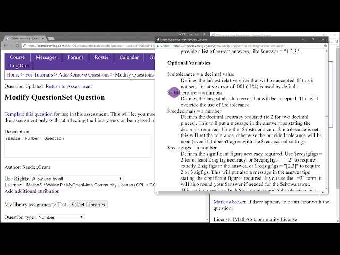This screenshot has height=255, width=340.
Task: Click the $abstolerance = a number text
Action: click(195, 92)
